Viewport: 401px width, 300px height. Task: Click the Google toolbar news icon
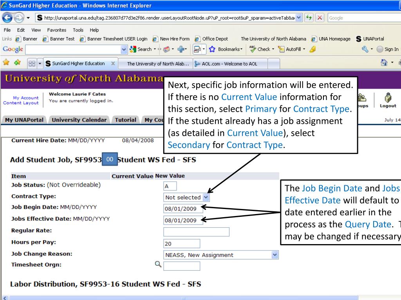point(166,49)
